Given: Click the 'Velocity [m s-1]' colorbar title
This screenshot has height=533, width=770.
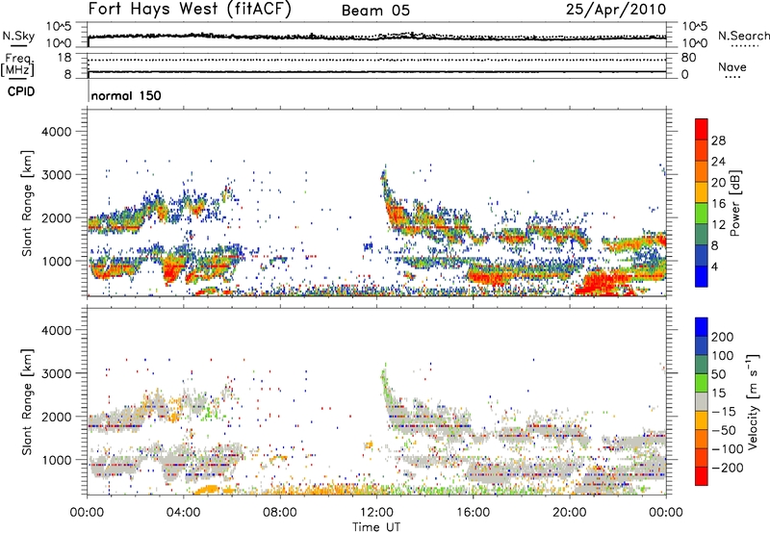Looking at the screenshot, I should click(753, 401).
